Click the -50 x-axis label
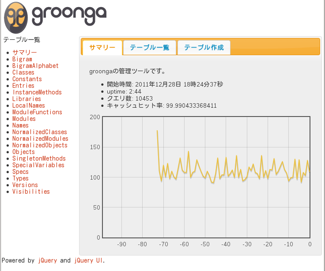This screenshot has width=325, height=271. [x=205, y=244]
